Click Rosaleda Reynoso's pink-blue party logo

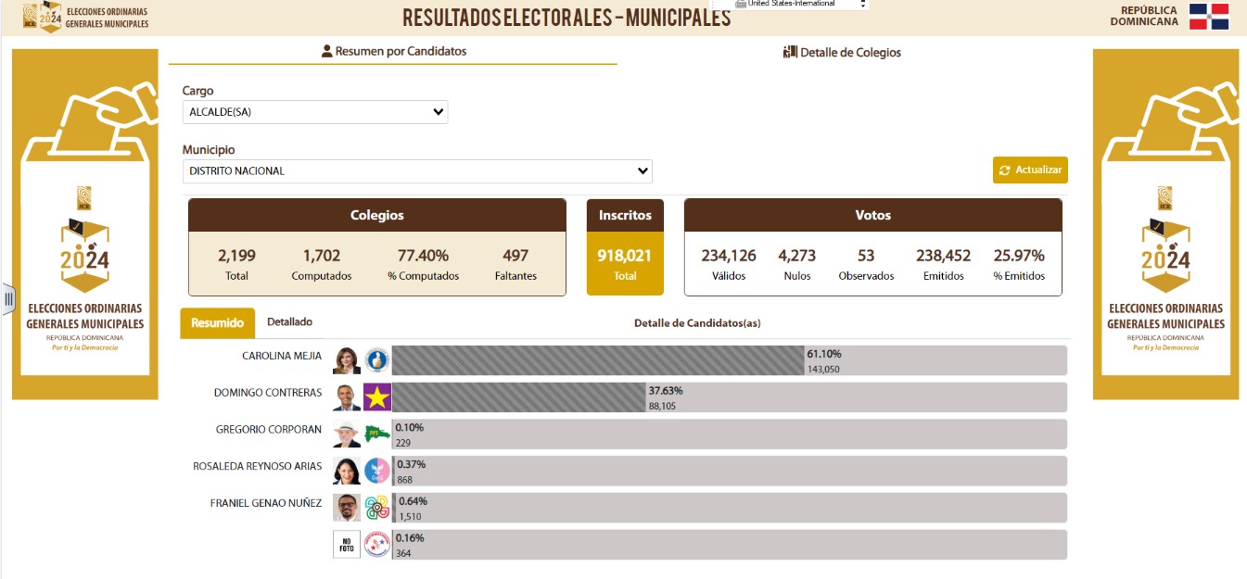click(x=377, y=471)
